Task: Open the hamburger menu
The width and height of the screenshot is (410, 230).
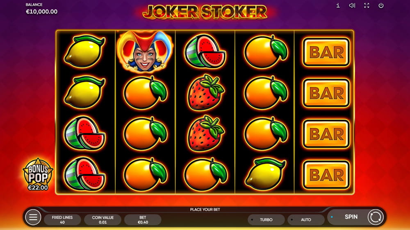Action: tap(33, 217)
